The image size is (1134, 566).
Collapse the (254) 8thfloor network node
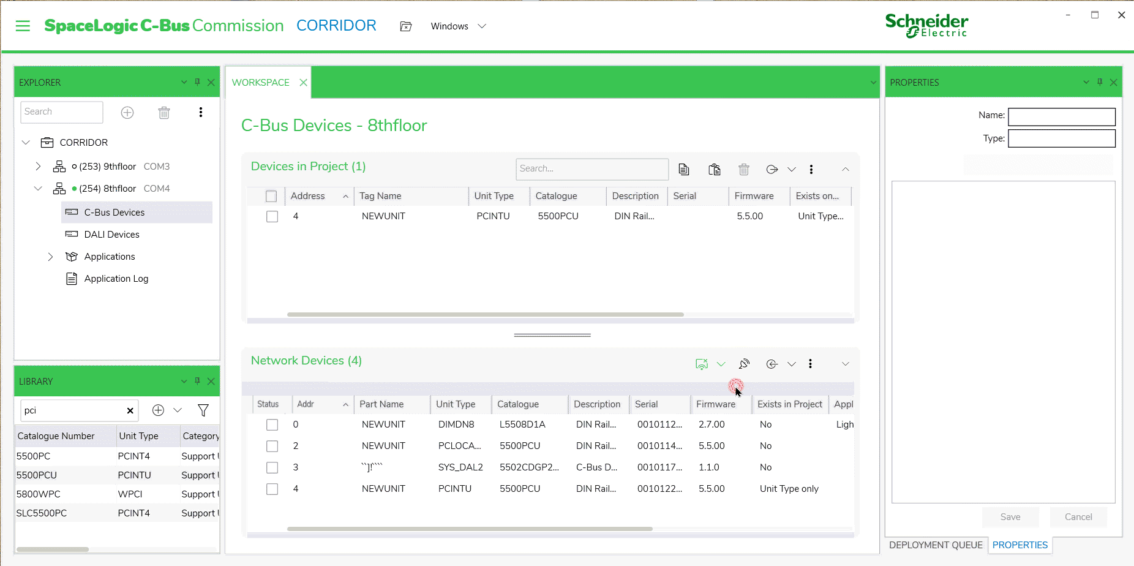pyautogui.click(x=38, y=189)
